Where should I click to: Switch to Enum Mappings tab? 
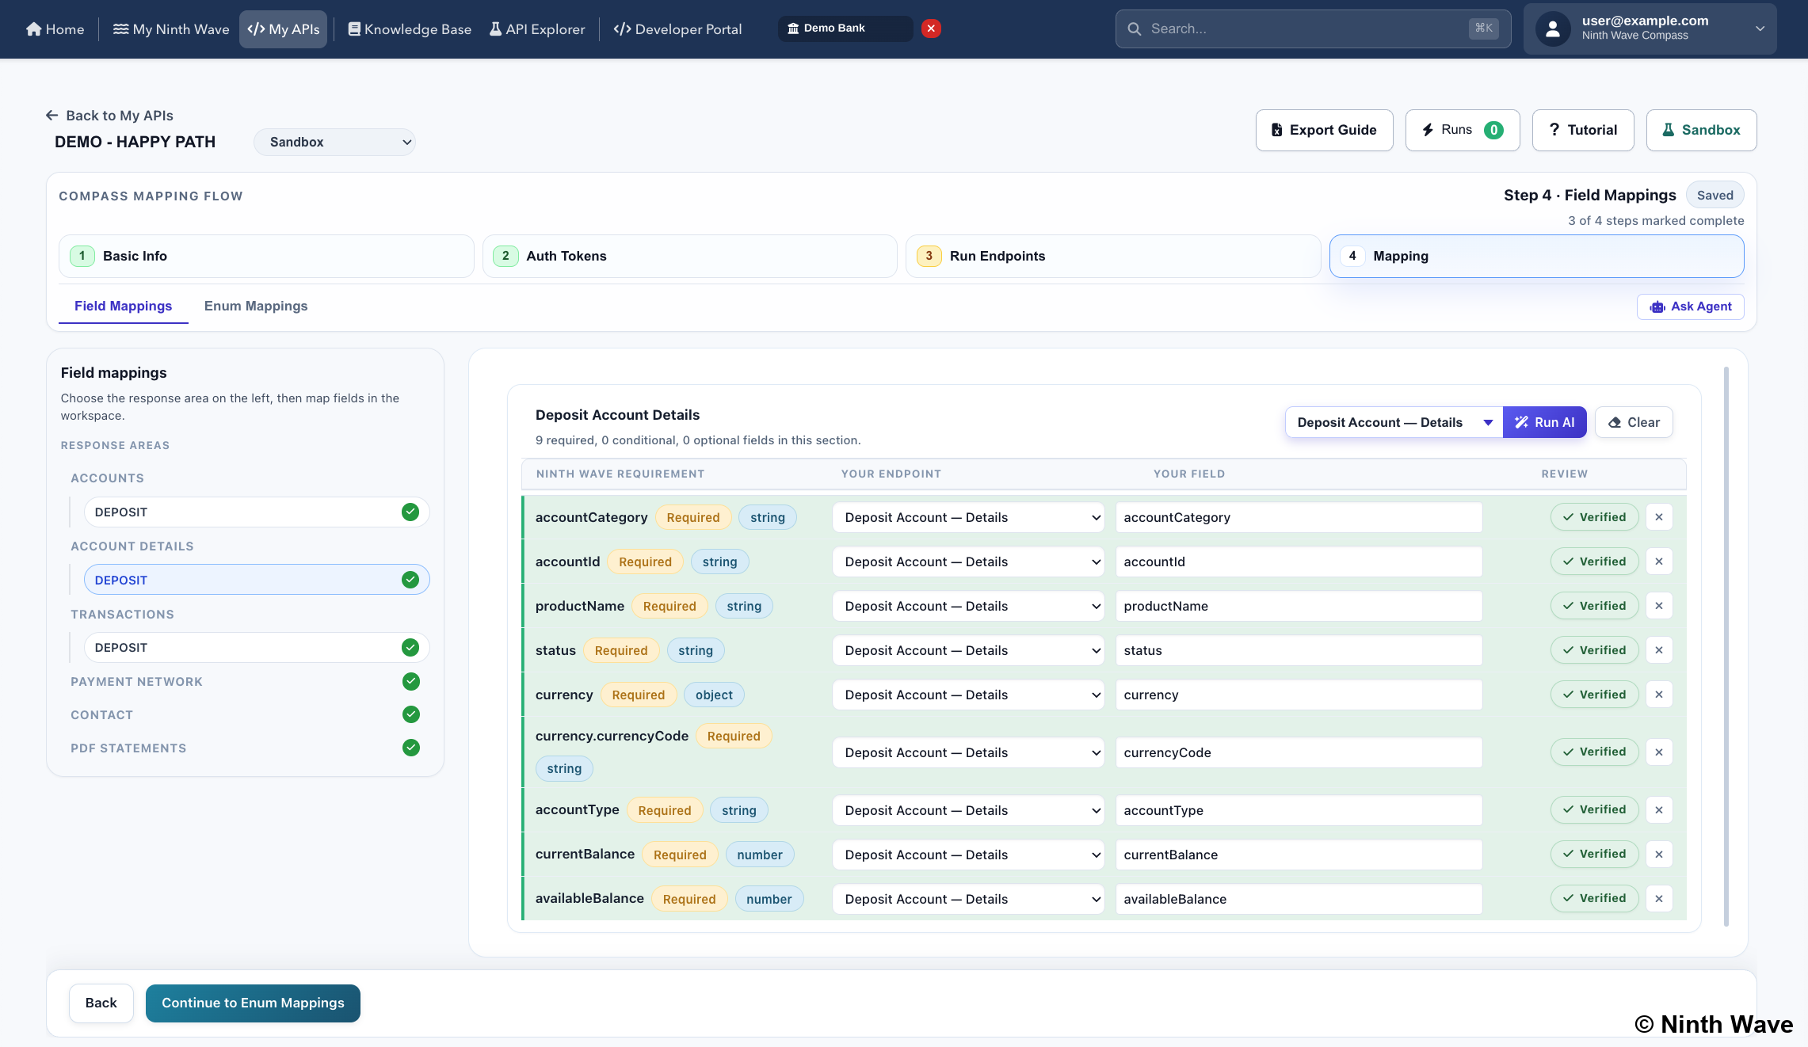[x=256, y=306]
